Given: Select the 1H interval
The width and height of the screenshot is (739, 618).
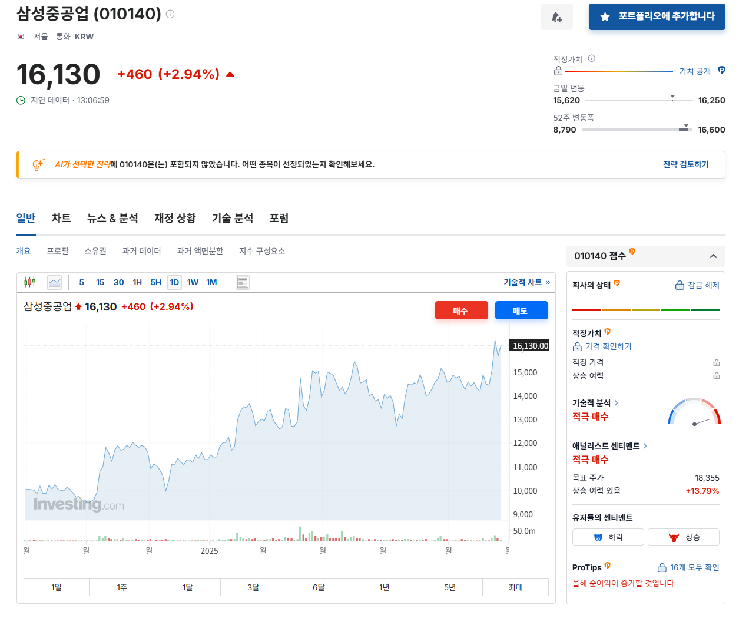Looking at the screenshot, I should pos(137,282).
